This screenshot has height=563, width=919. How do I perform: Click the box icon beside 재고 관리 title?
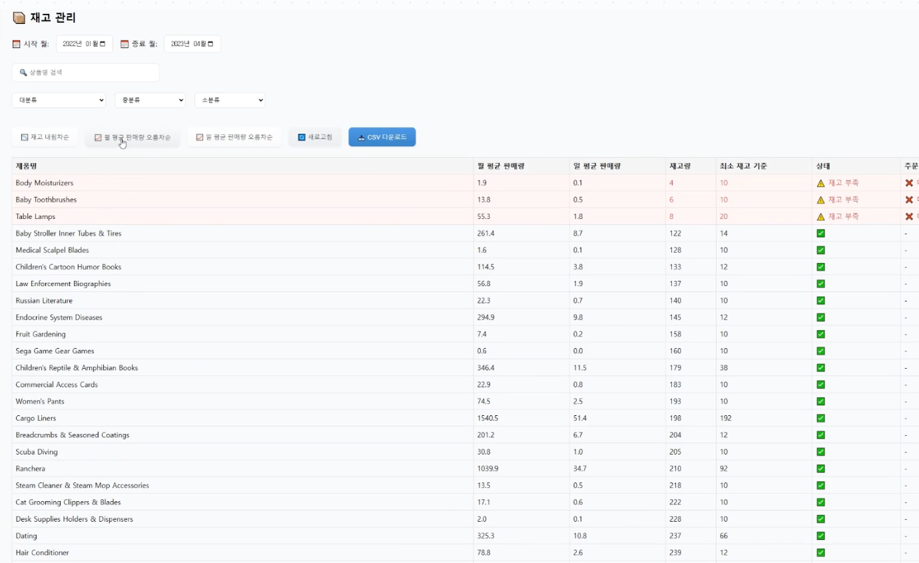coord(19,18)
